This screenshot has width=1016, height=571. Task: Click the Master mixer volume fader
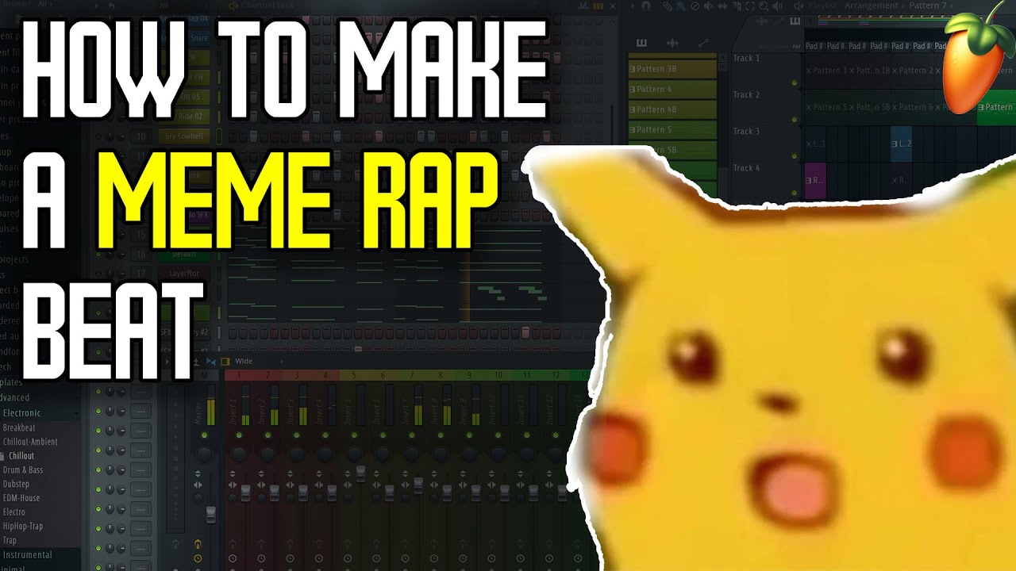pos(210,515)
